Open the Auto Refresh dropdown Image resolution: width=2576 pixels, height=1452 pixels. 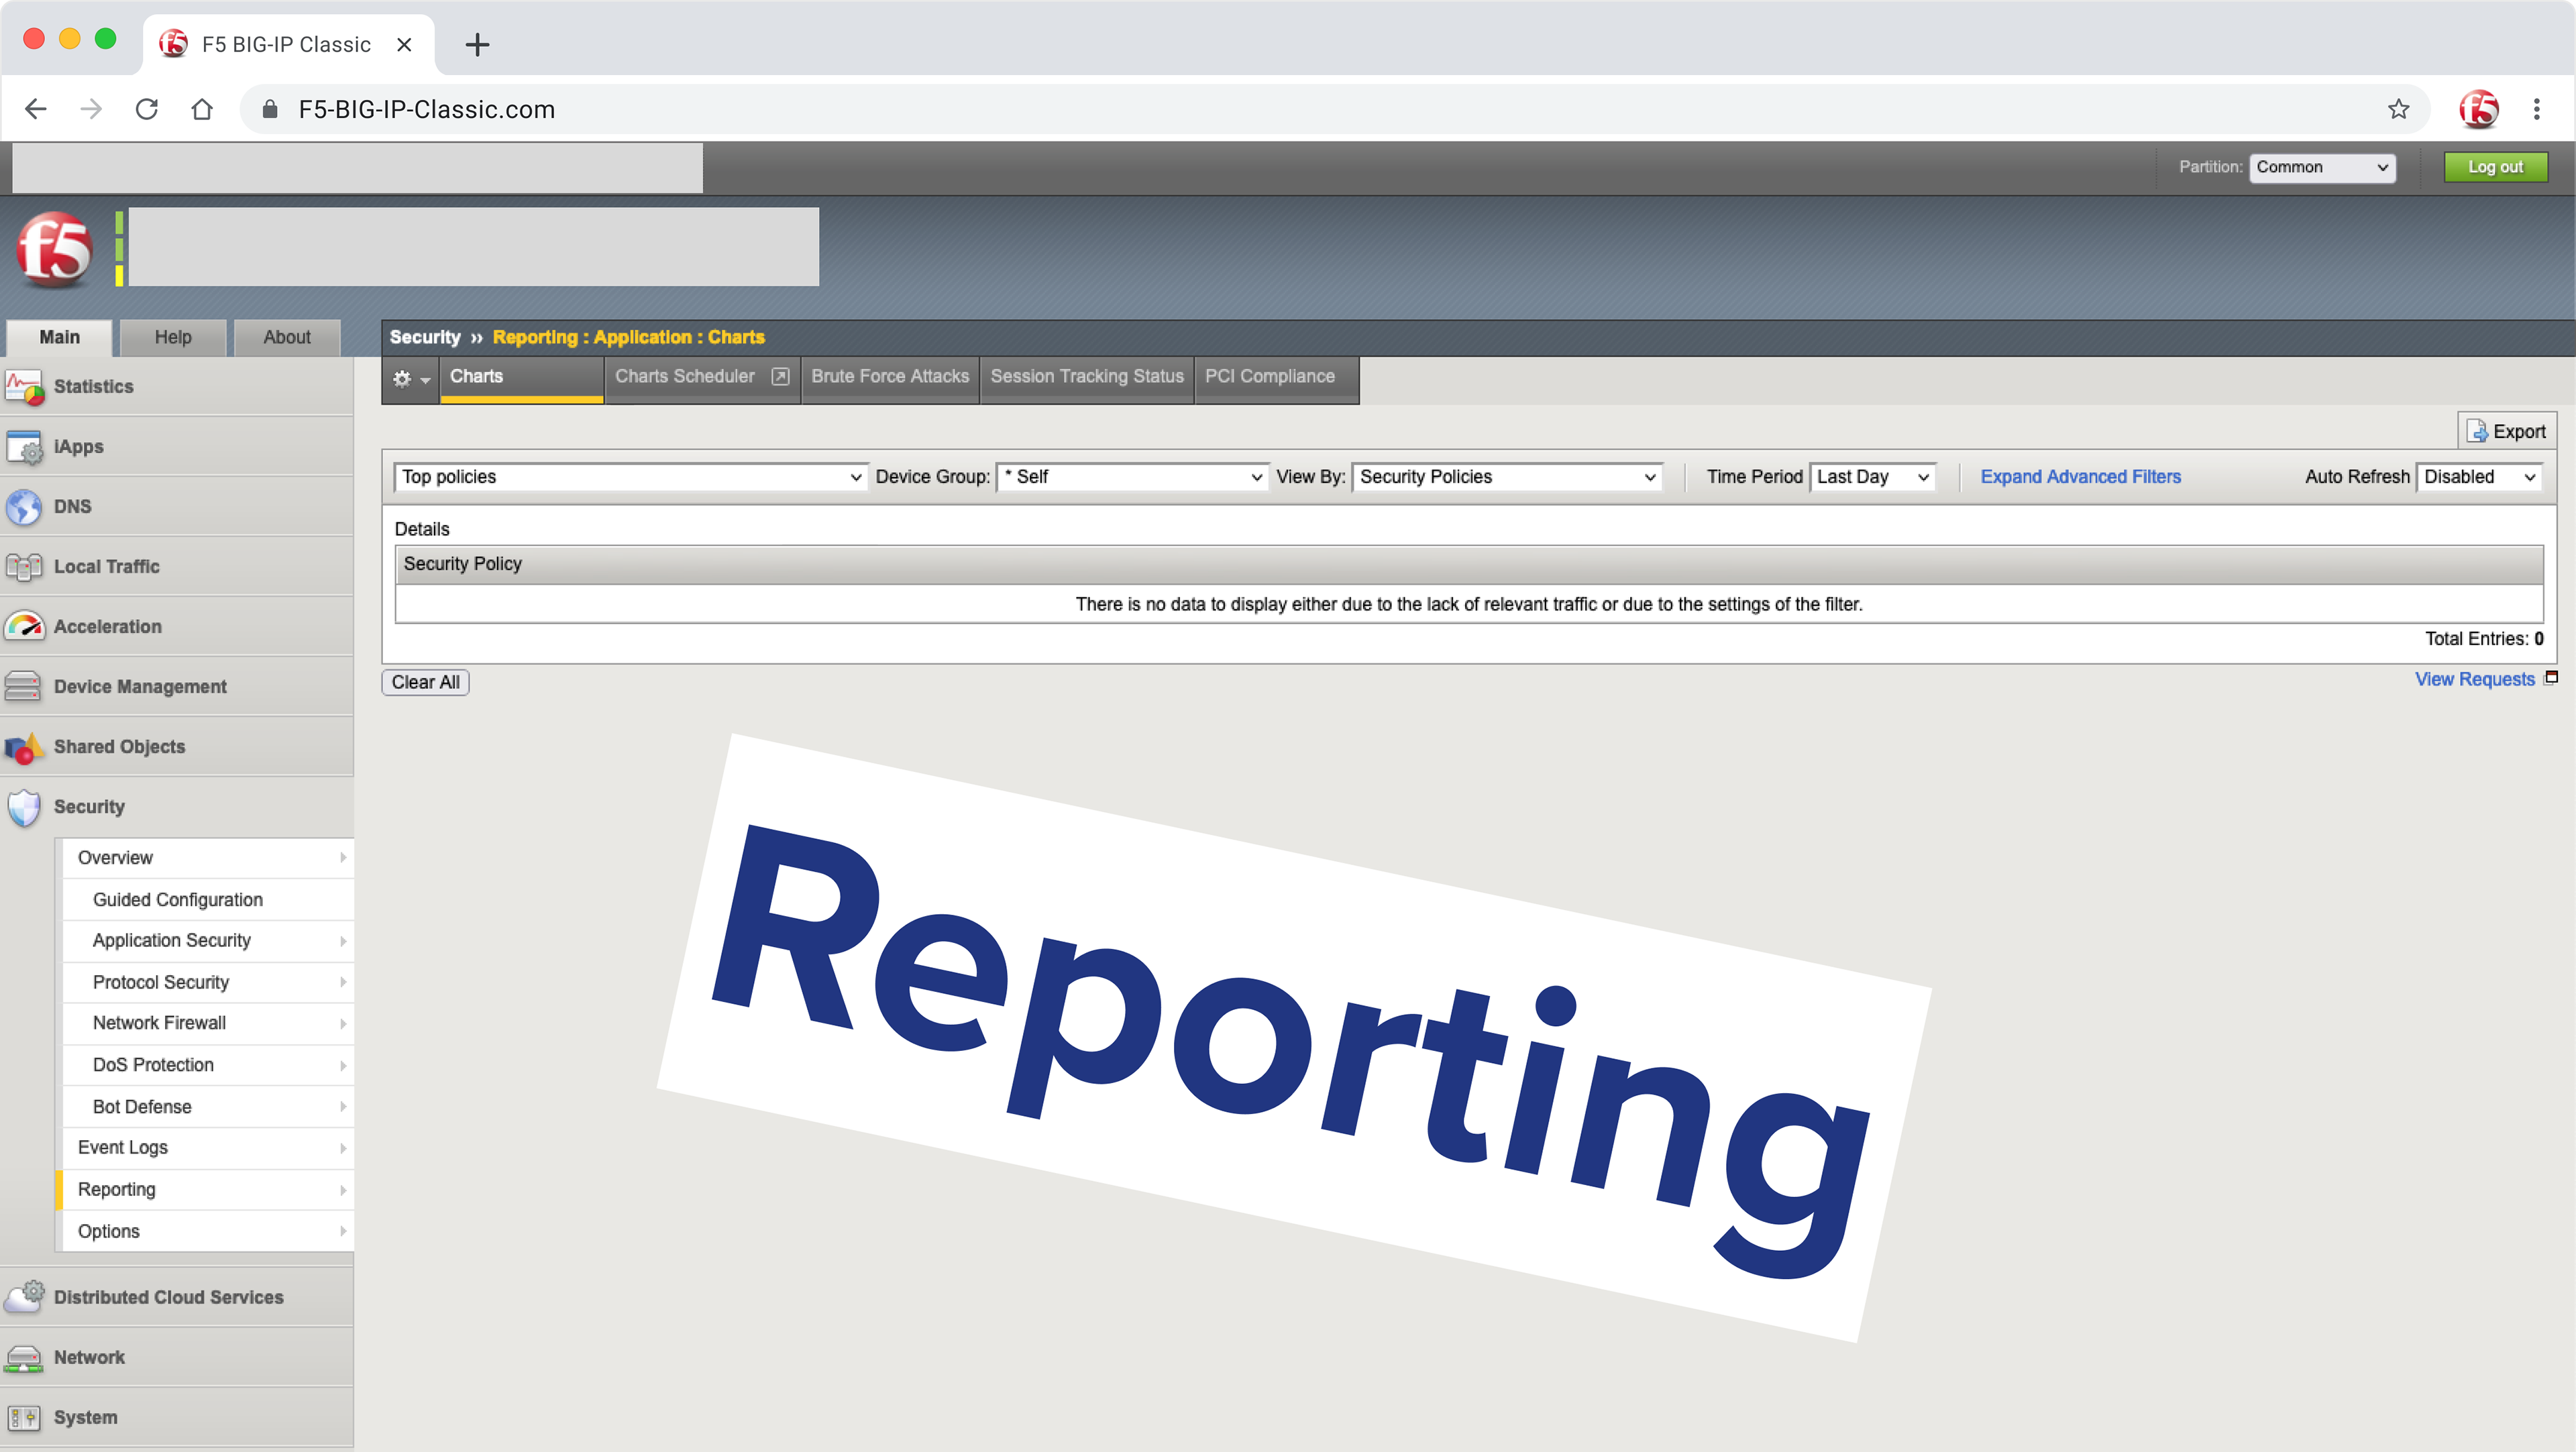2479,477
